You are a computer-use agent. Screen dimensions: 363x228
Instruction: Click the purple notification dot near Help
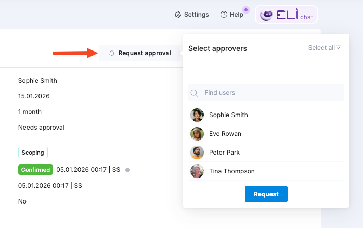point(246,10)
